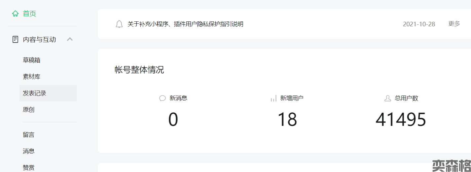Open 草稿箱 in the sidebar

point(32,60)
